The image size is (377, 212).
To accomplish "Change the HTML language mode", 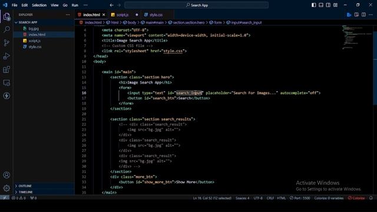I will pos(282,198).
